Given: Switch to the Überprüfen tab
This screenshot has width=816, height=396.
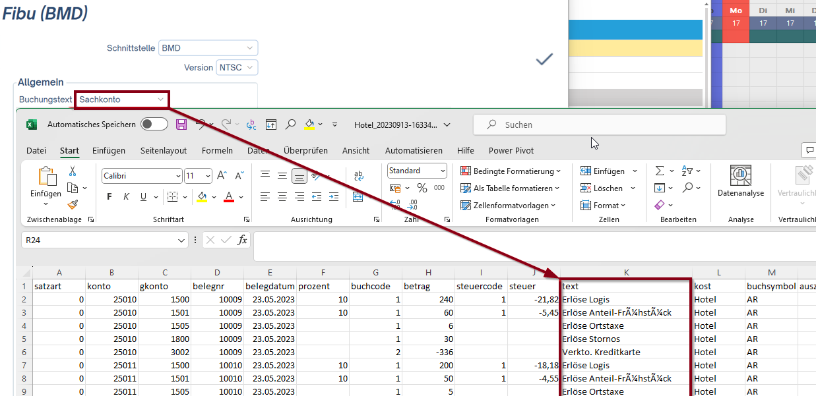Looking at the screenshot, I should click(x=305, y=151).
